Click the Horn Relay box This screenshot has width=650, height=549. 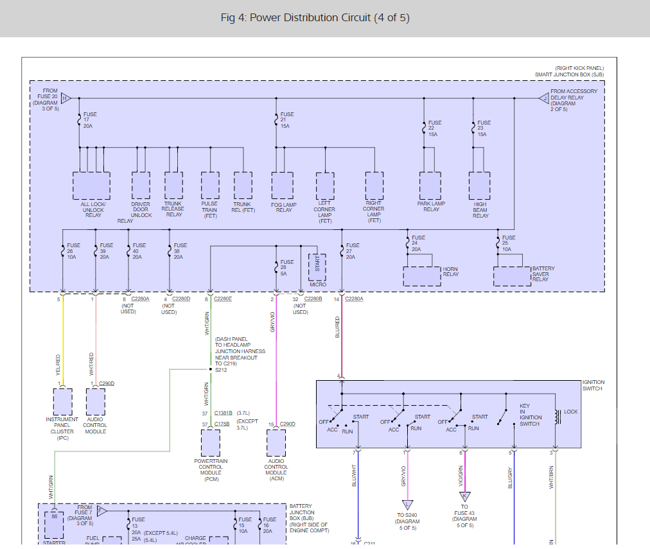422,276
